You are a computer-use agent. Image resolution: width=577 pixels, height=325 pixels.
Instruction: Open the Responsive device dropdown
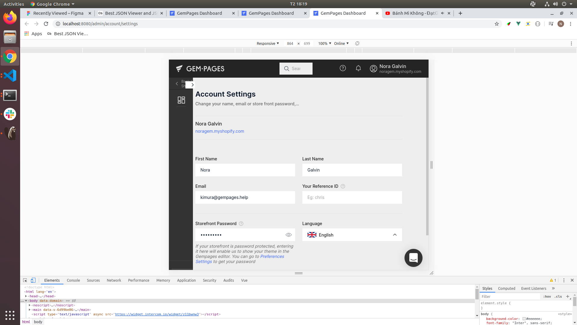[268, 43]
